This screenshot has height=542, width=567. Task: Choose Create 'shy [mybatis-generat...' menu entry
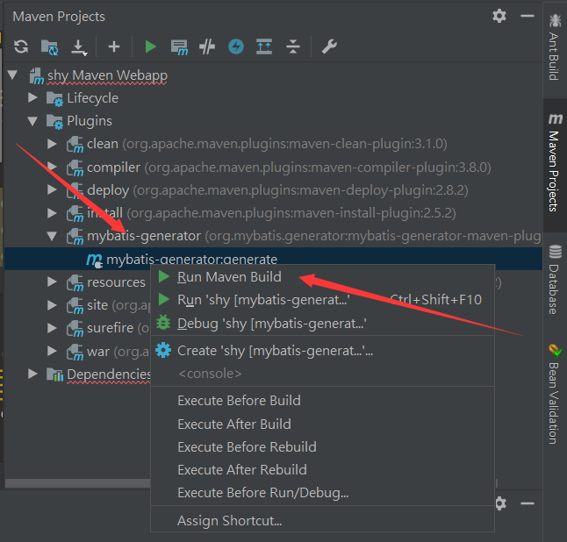point(322,351)
